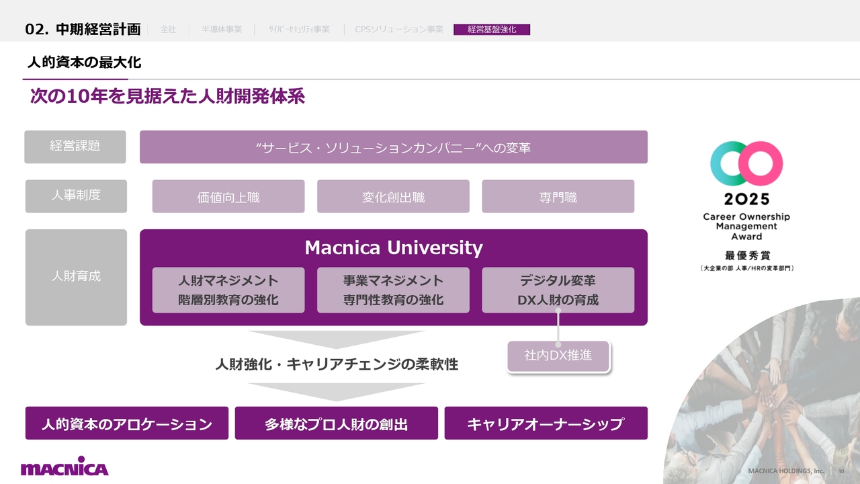Click the 社内DX推進 callout box
The height and width of the screenshot is (484, 860).
point(558,356)
